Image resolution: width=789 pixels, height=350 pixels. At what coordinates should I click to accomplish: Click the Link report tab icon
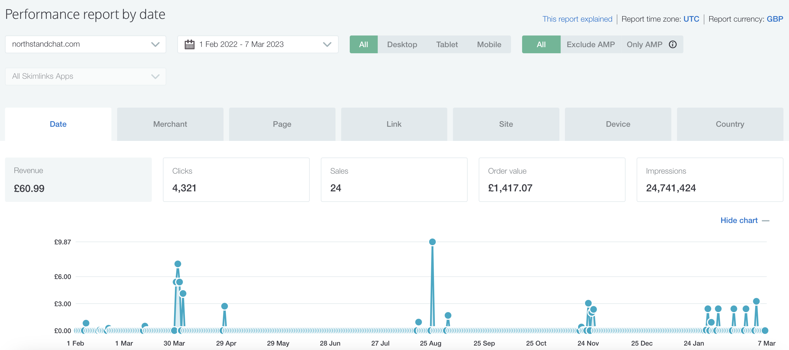394,123
